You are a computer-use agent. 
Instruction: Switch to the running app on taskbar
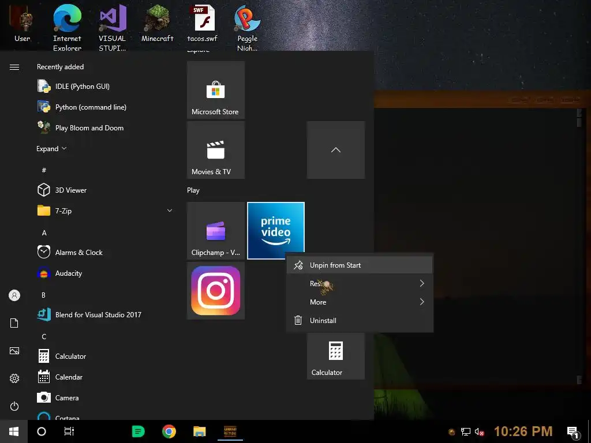pyautogui.click(x=230, y=431)
